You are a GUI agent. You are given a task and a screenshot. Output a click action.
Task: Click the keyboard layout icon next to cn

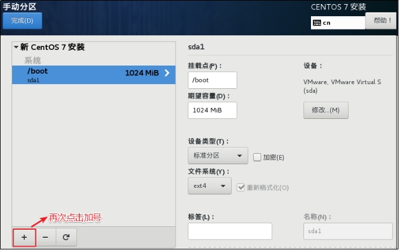(317, 23)
